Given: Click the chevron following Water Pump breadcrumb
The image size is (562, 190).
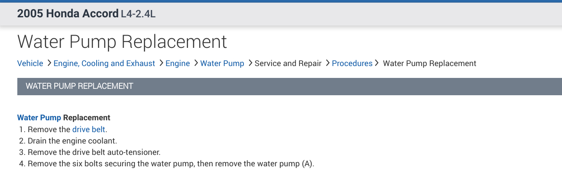Looking at the screenshot, I should coord(250,63).
